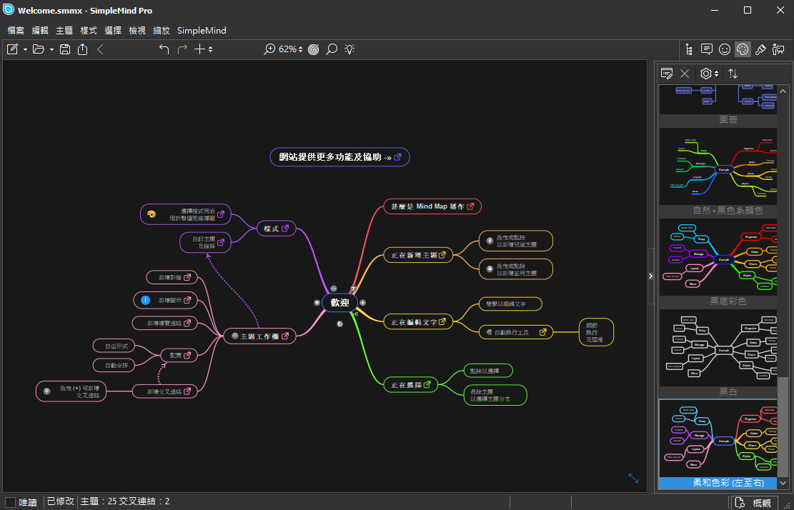Viewport: 794px width, 510px height.
Task: Click the target focus icon in toolbar
Action: tap(314, 49)
